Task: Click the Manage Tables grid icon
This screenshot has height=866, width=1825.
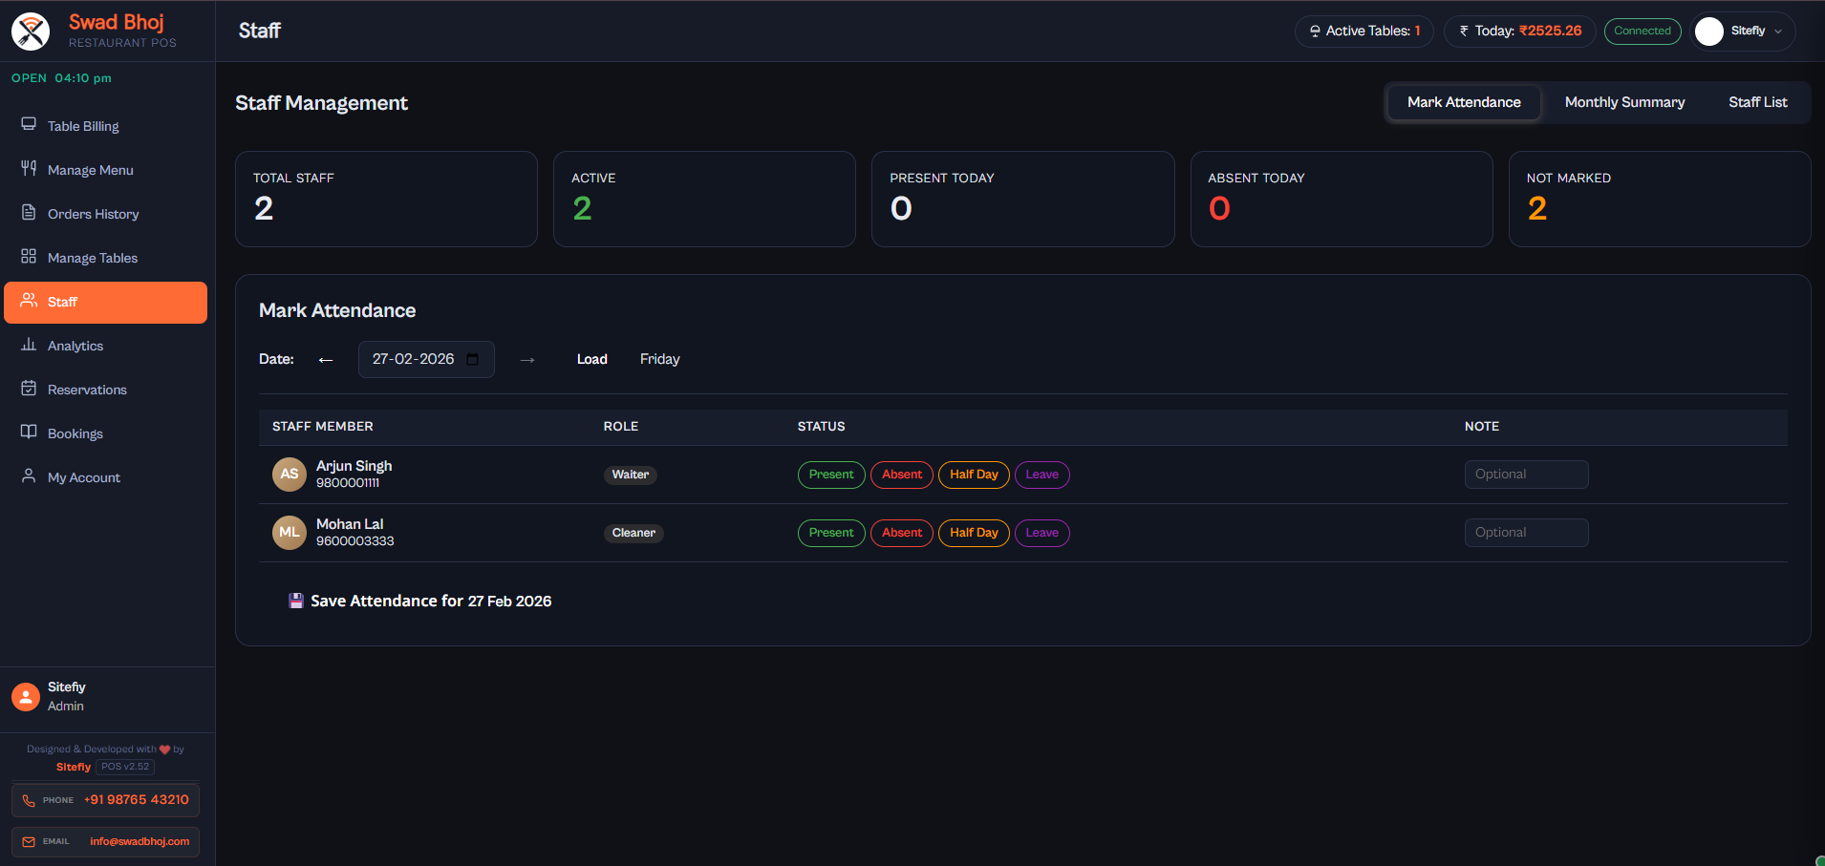Action: [29, 257]
